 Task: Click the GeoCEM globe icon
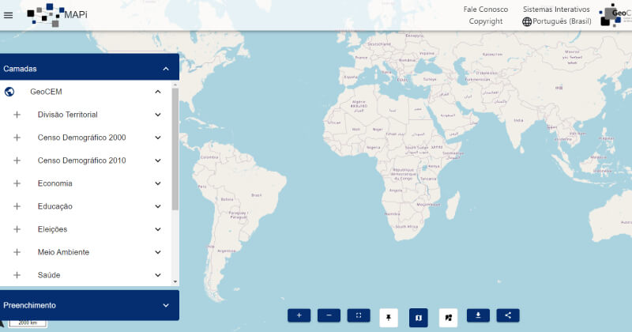pos(9,92)
